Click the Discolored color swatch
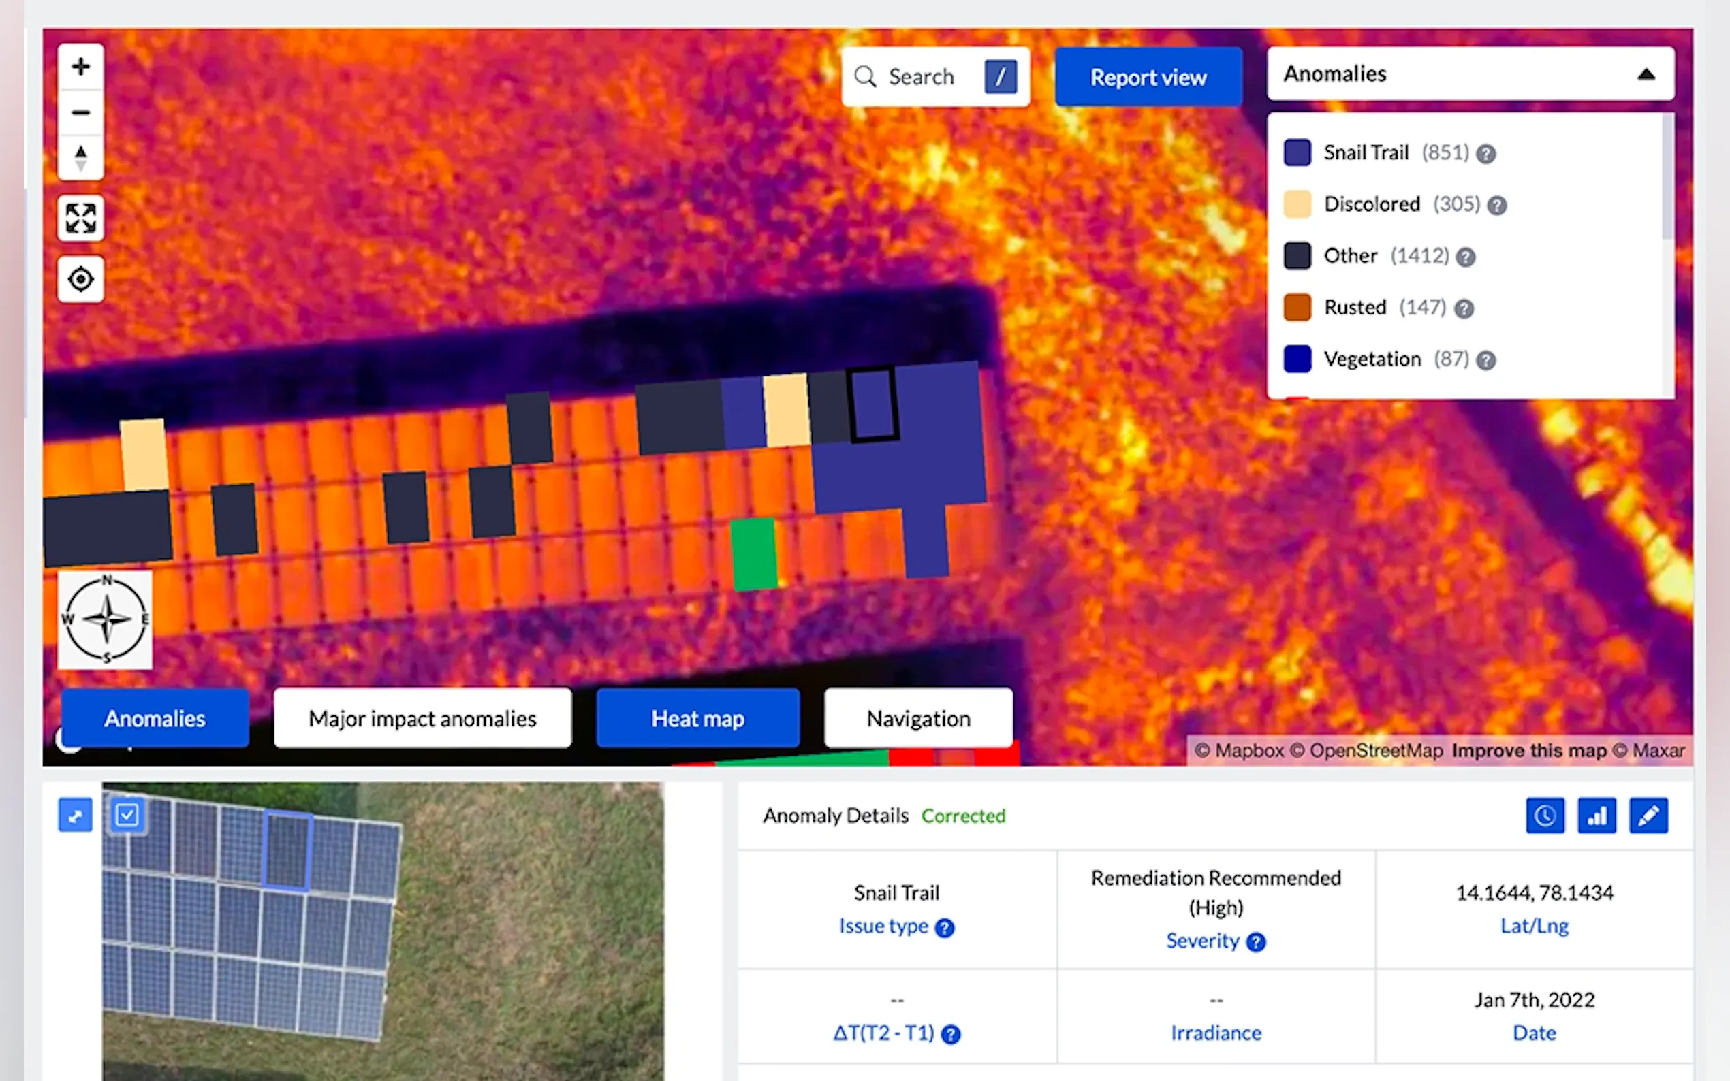Screen dimensions: 1730x1081 1297,204
